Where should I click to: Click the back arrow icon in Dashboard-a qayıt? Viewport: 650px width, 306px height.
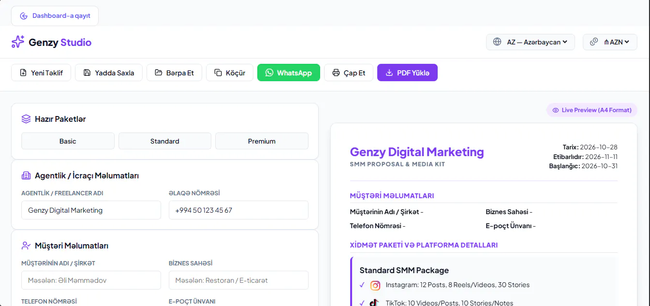click(x=24, y=16)
